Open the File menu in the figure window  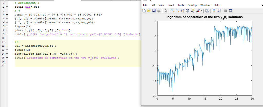(145, 5)
